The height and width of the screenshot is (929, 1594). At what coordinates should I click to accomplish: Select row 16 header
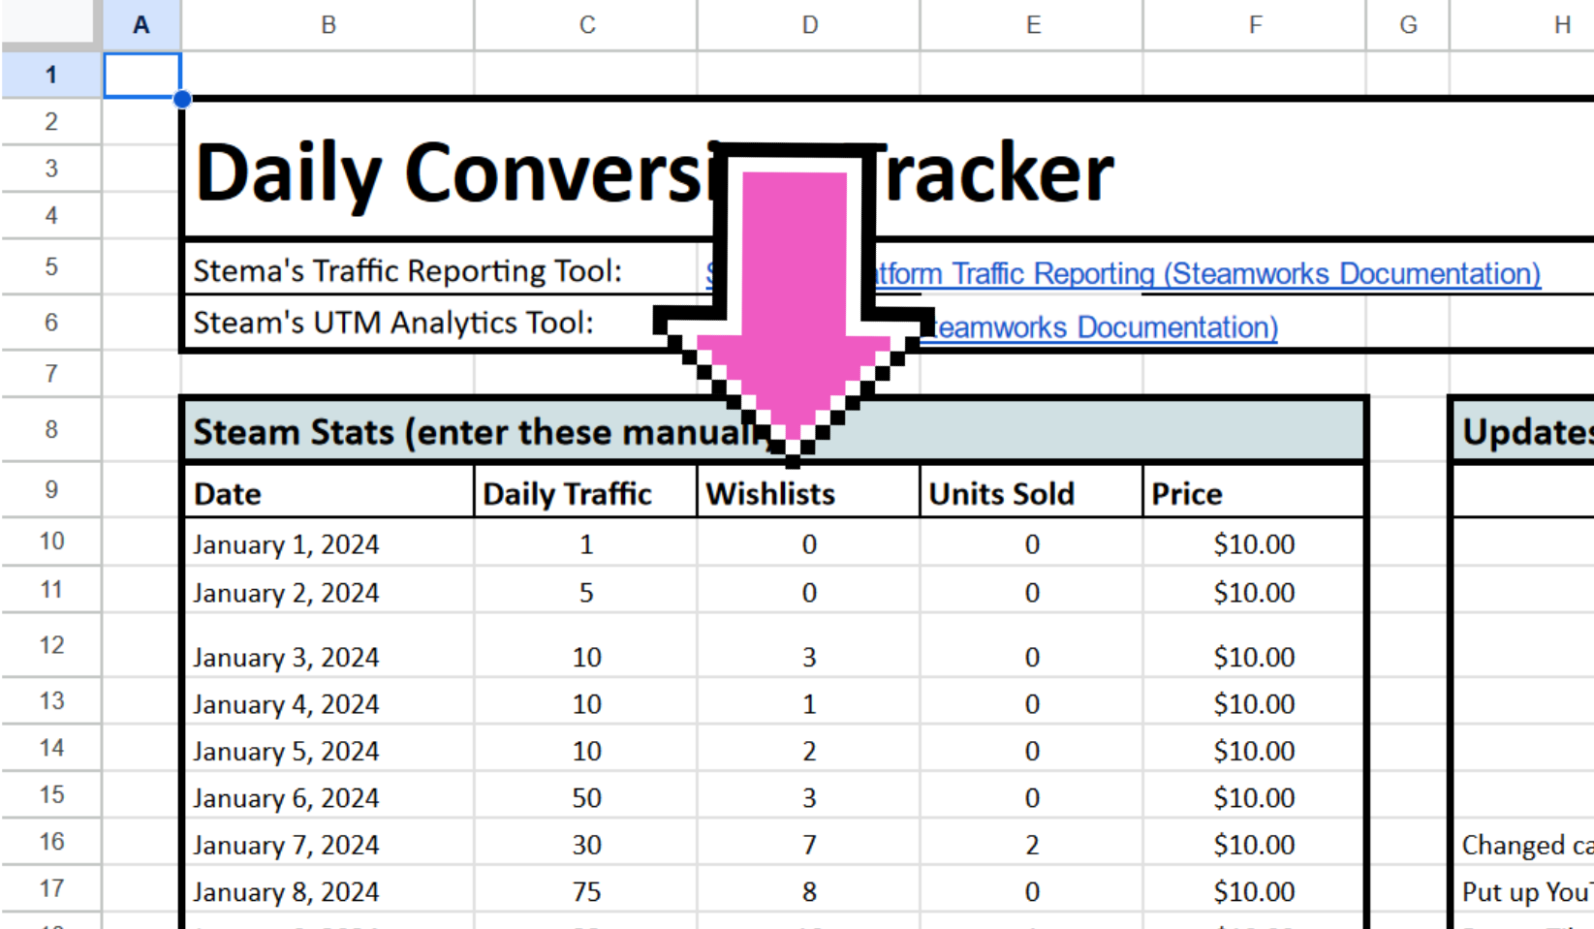click(x=51, y=841)
